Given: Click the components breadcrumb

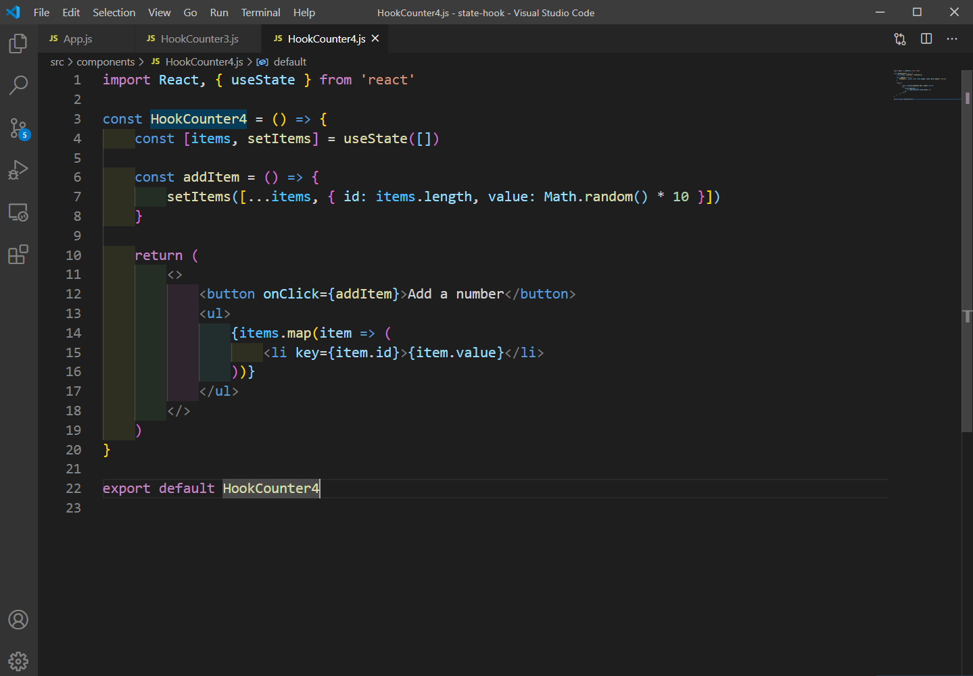Looking at the screenshot, I should pyautogui.click(x=105, y=62).
